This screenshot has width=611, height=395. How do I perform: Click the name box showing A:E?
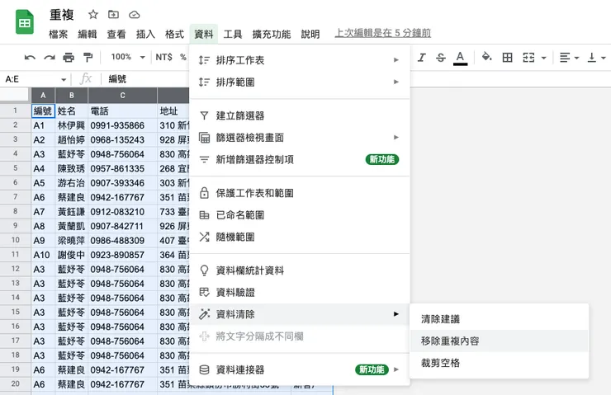coord(31,79)
